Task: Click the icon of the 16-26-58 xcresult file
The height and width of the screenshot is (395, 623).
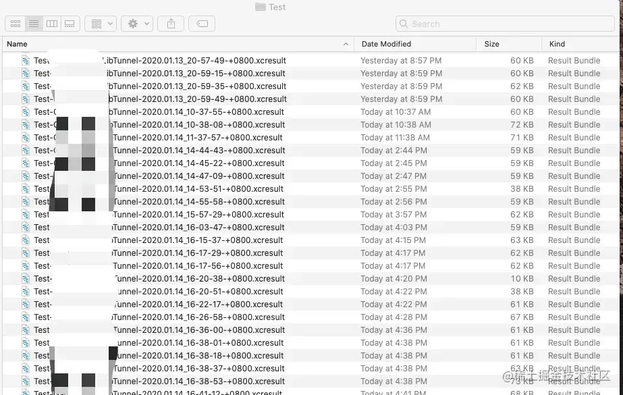Action: coord(26,317)
